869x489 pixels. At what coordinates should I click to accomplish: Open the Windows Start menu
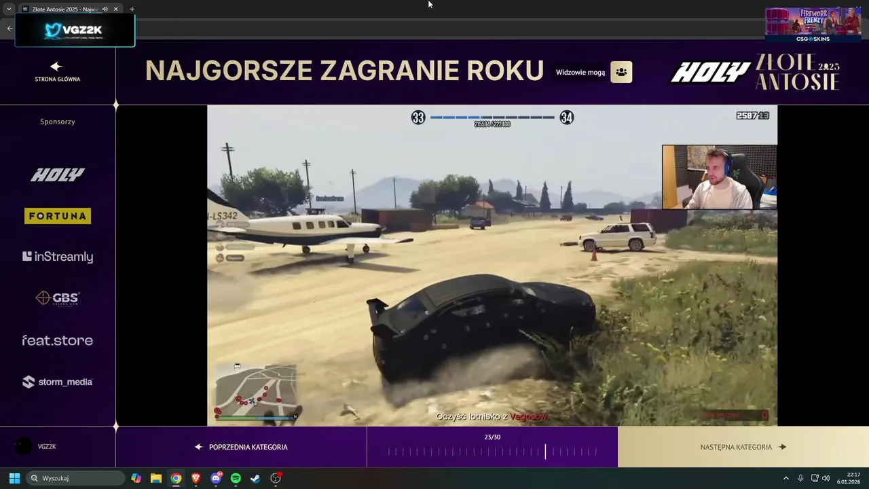point(14,478)
